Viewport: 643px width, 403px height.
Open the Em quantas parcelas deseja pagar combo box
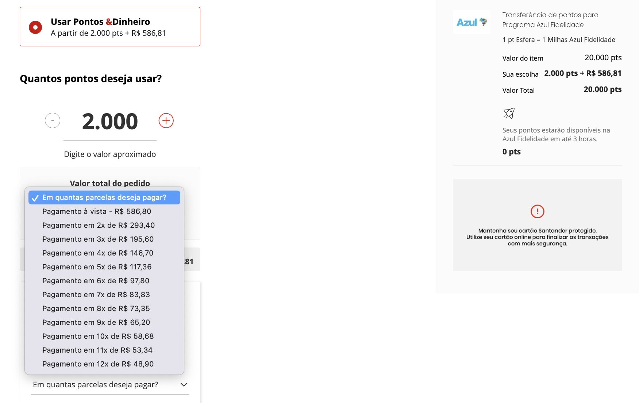(x=110, y=385)
